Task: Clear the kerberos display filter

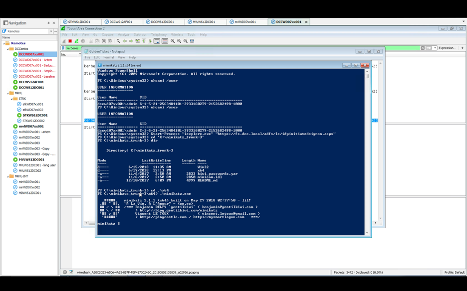Action: pos(422,48)
